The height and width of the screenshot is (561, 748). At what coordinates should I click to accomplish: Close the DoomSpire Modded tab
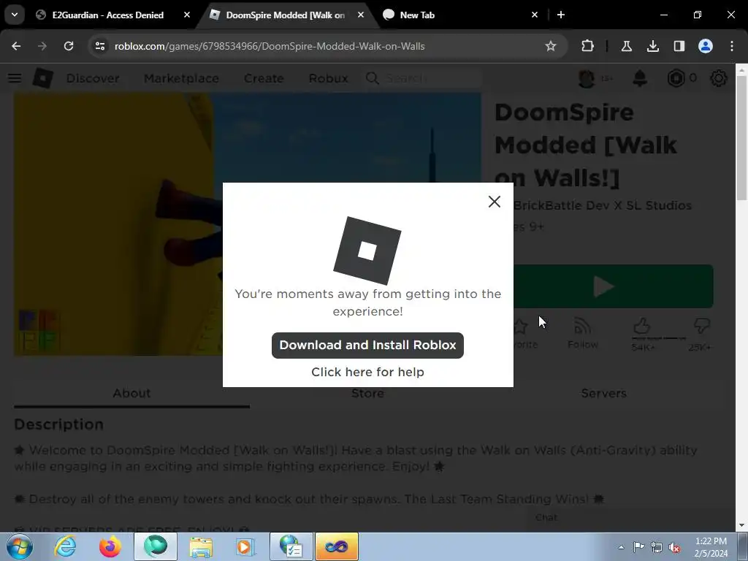361,15
